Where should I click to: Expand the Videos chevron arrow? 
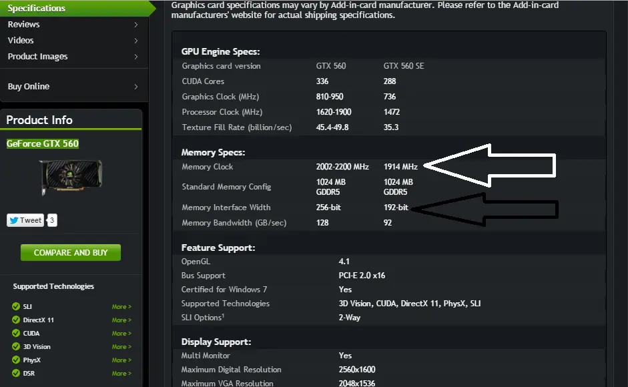[136, 41]
